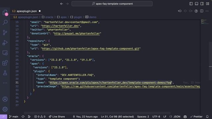Click the "template component" type value
The width and height of the screenshot is (212, 119).
coord(63,79)
